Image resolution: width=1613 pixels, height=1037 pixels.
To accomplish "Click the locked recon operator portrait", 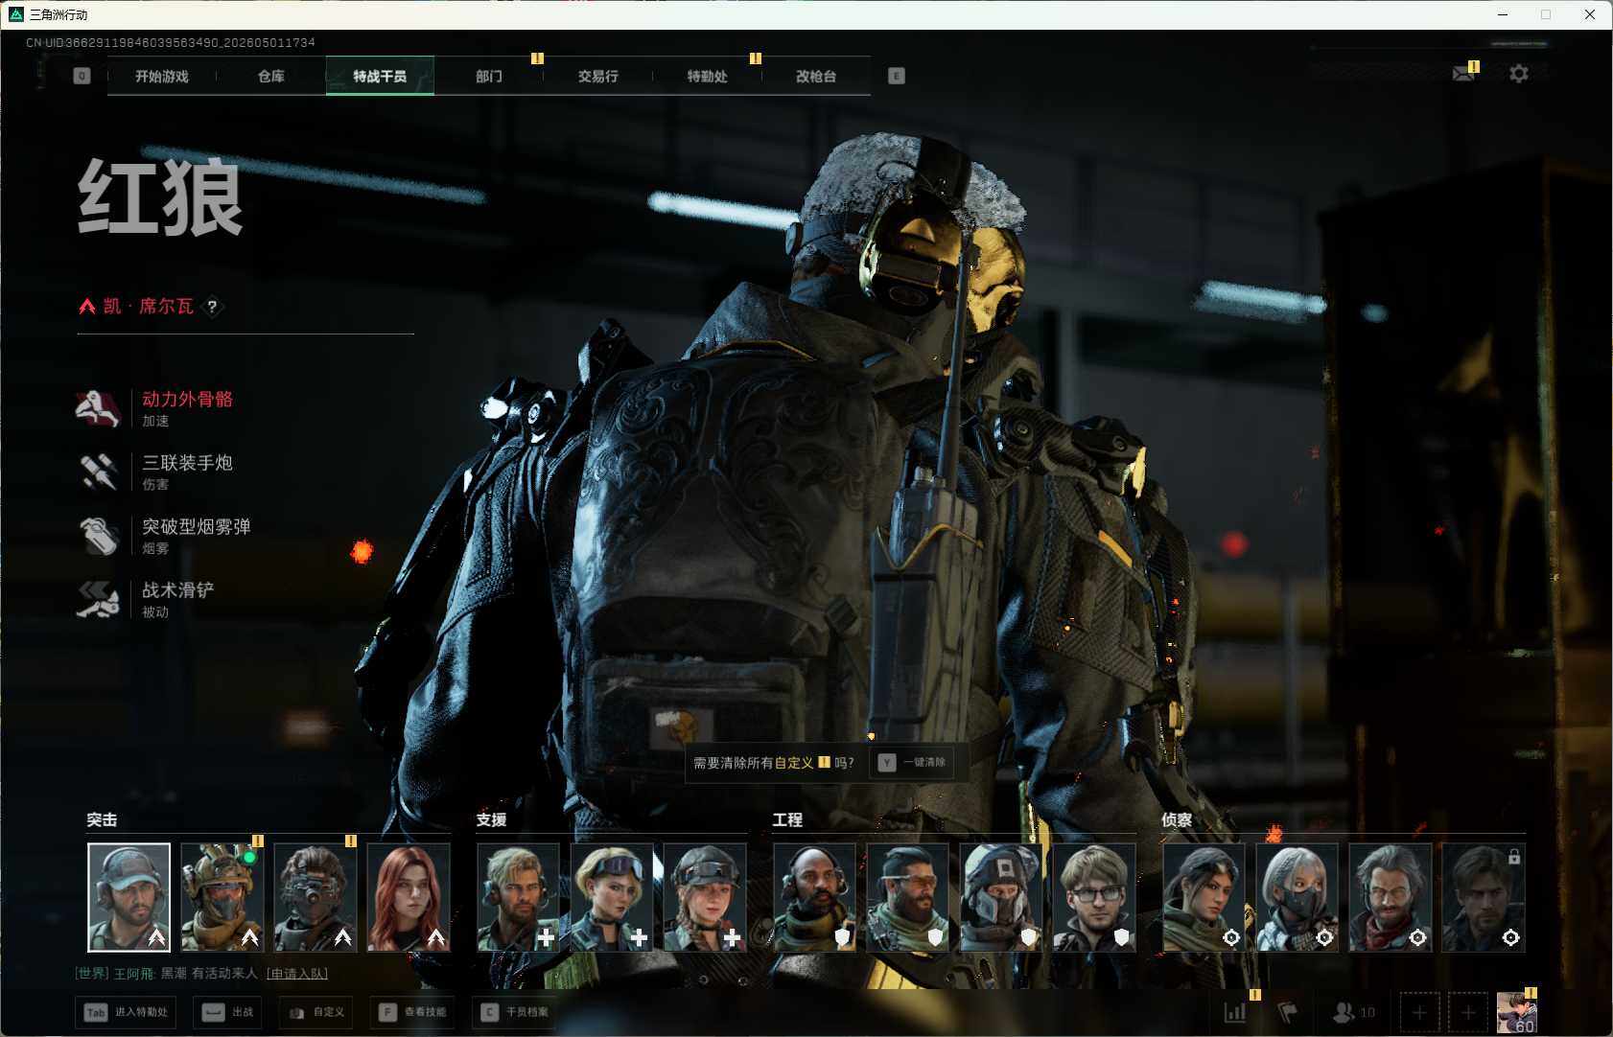I will coord(1483,897).
